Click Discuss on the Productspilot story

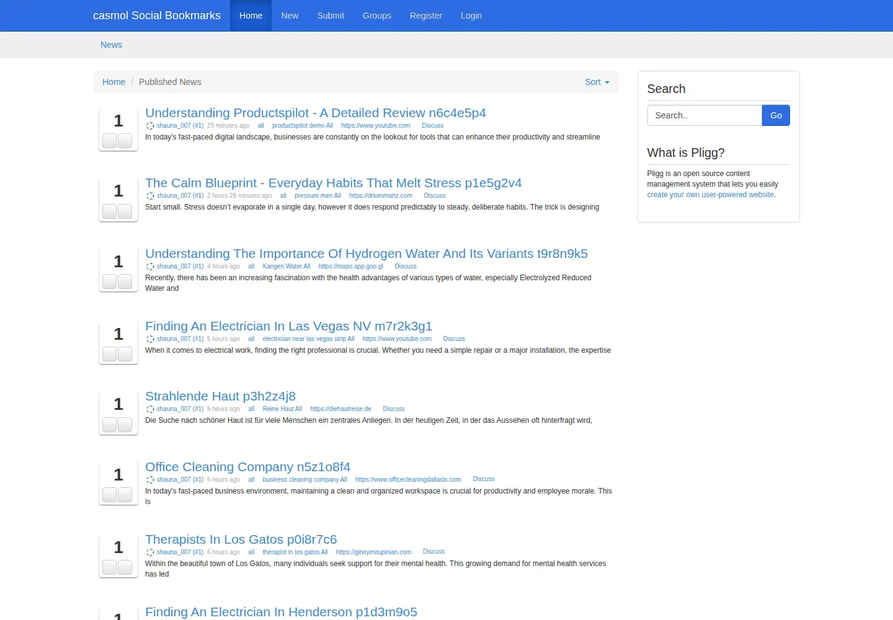(432, 125)
